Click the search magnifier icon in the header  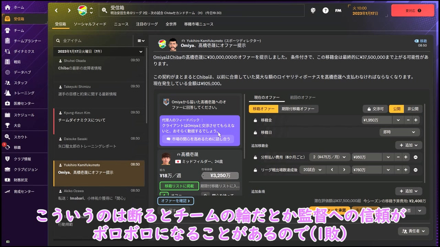pyautogui.click(x=104, y=11)
